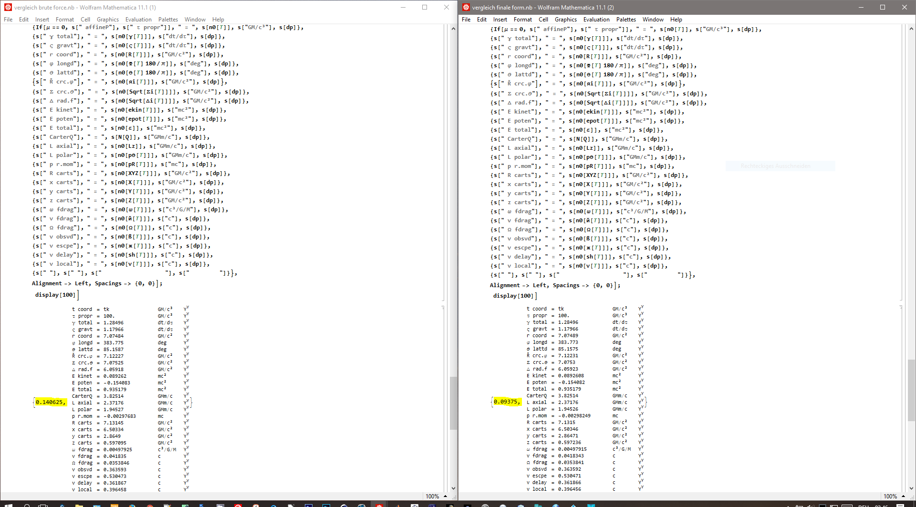This screenshot has height=507, width=916.
Task: Click the taskbar search icon
Action: pyautogui.click(x=27, y=505)
